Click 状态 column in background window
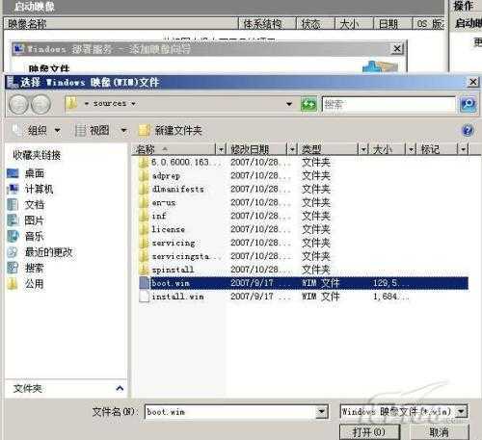This screenshot has width=482, height=440. [x=315, y=24]
